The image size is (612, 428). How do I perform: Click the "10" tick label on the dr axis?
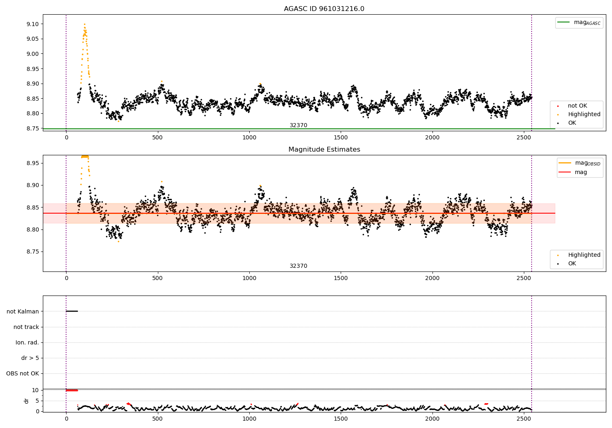[35, 390]
